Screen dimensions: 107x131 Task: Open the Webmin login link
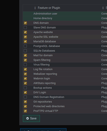pos(42,79)
